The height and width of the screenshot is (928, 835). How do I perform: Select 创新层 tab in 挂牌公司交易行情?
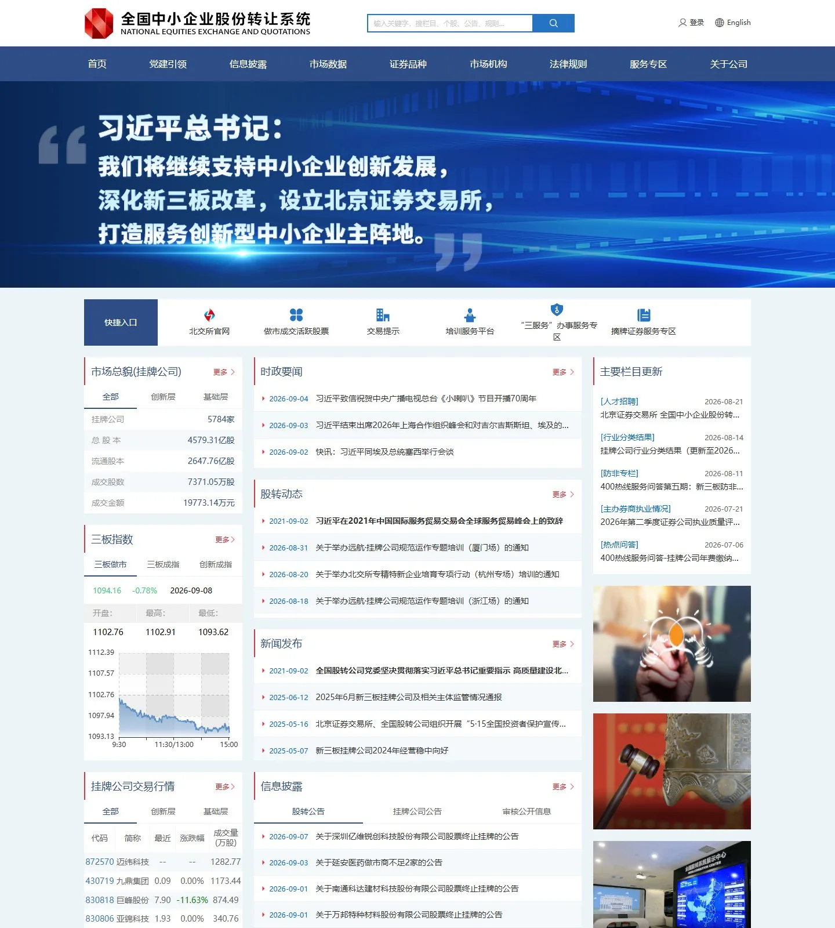[163, 811]
